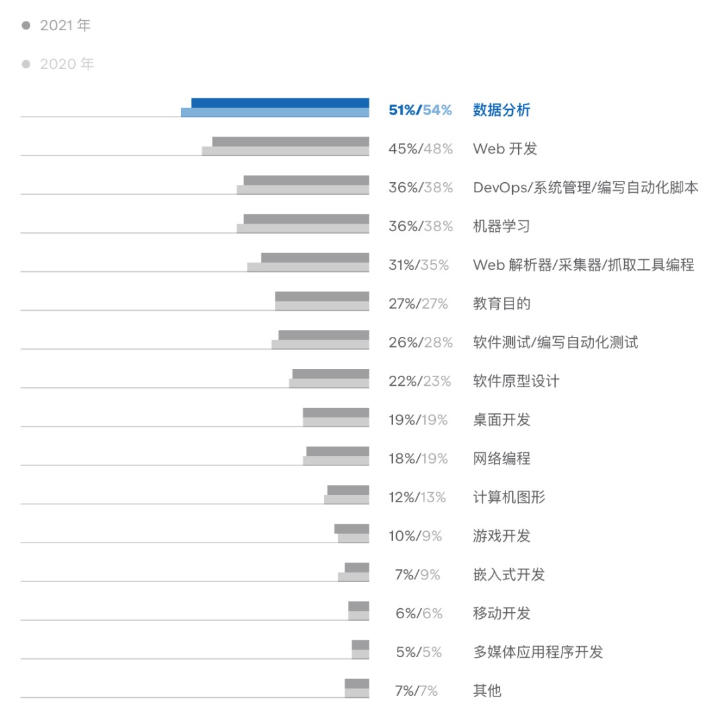Toggle the 2021 年 legend dot

pyautogui.click(x=26, y=25)
